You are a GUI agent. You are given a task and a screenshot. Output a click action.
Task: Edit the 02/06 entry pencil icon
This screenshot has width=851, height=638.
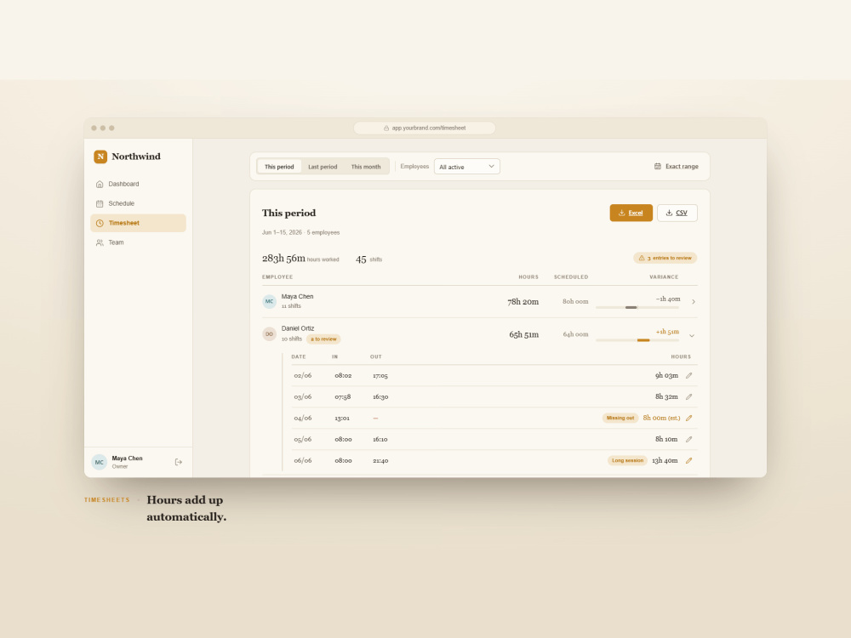[x=688, y=375]
